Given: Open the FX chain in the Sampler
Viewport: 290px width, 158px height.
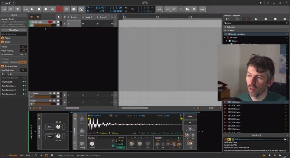Looking at the screenshot, I should [190, 122].
